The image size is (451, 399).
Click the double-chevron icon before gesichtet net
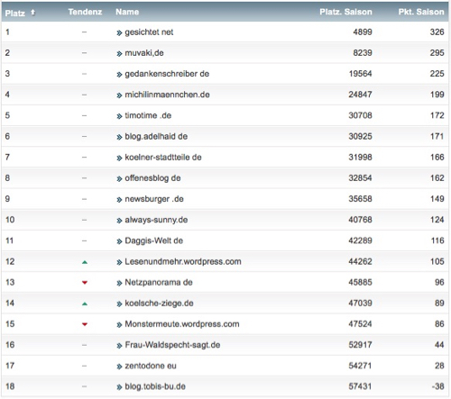(x=119, y=33)
